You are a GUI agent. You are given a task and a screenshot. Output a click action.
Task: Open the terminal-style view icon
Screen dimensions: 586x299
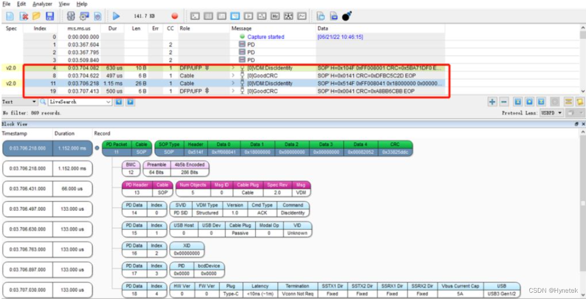pos(194,16)
